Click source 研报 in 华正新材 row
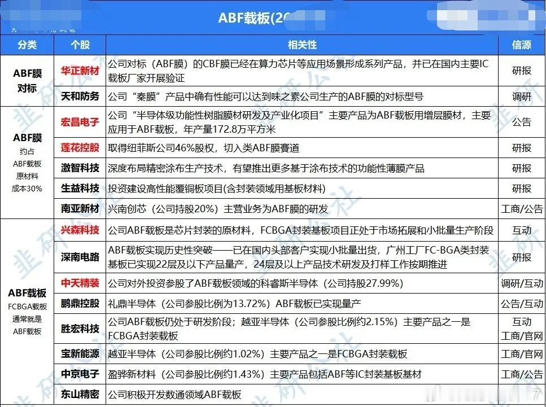 [x=521, y=71]
